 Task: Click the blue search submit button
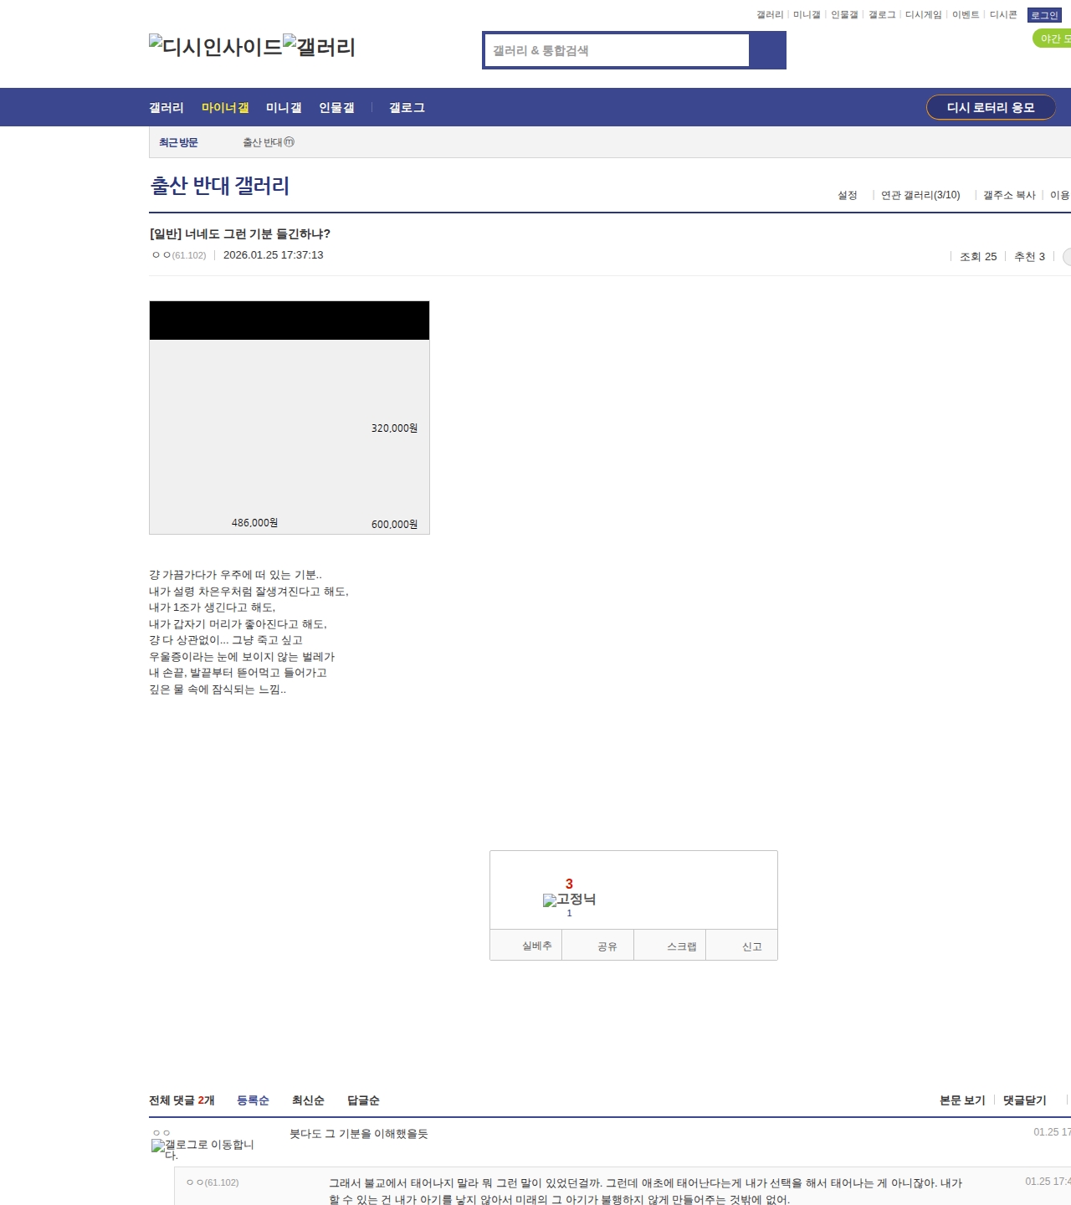pyautogui.click(x=767, y=50)
